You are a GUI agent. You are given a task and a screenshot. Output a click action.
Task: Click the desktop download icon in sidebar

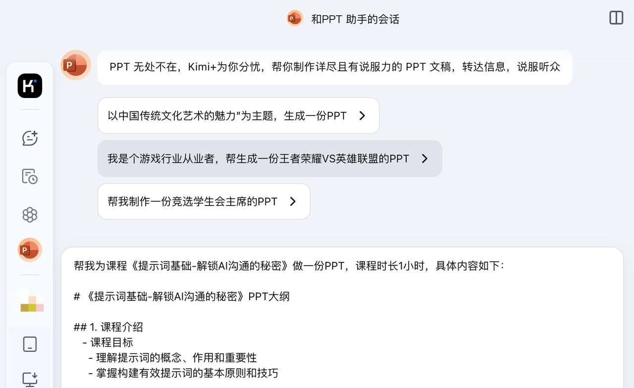click(x=30, y=379)
